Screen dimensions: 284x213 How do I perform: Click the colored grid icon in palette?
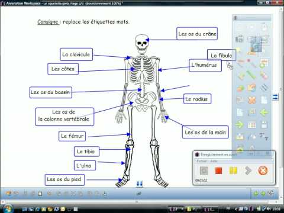(x=251, y=125)
